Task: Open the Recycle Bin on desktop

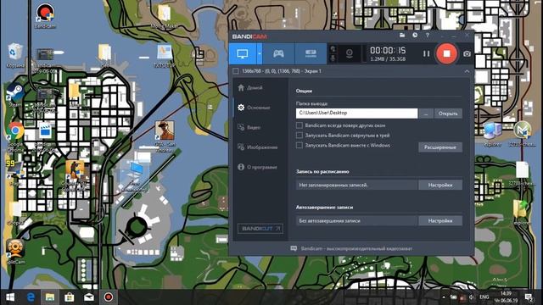Action: point(15,55)
